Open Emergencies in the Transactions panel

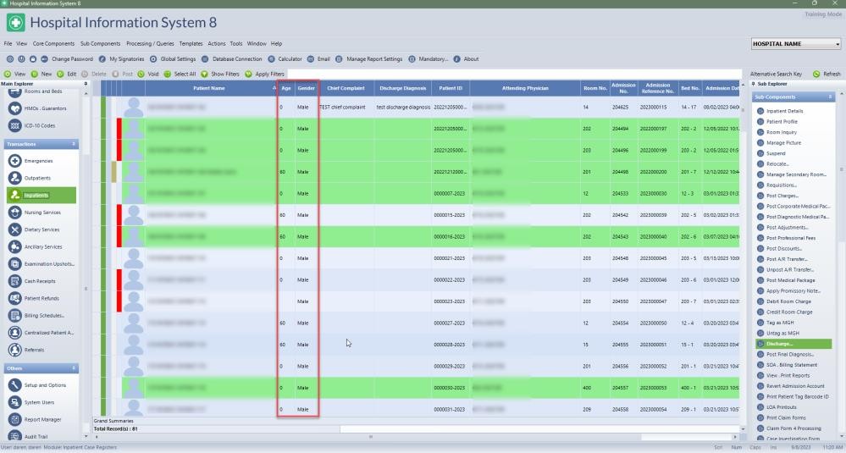[38, 161]
